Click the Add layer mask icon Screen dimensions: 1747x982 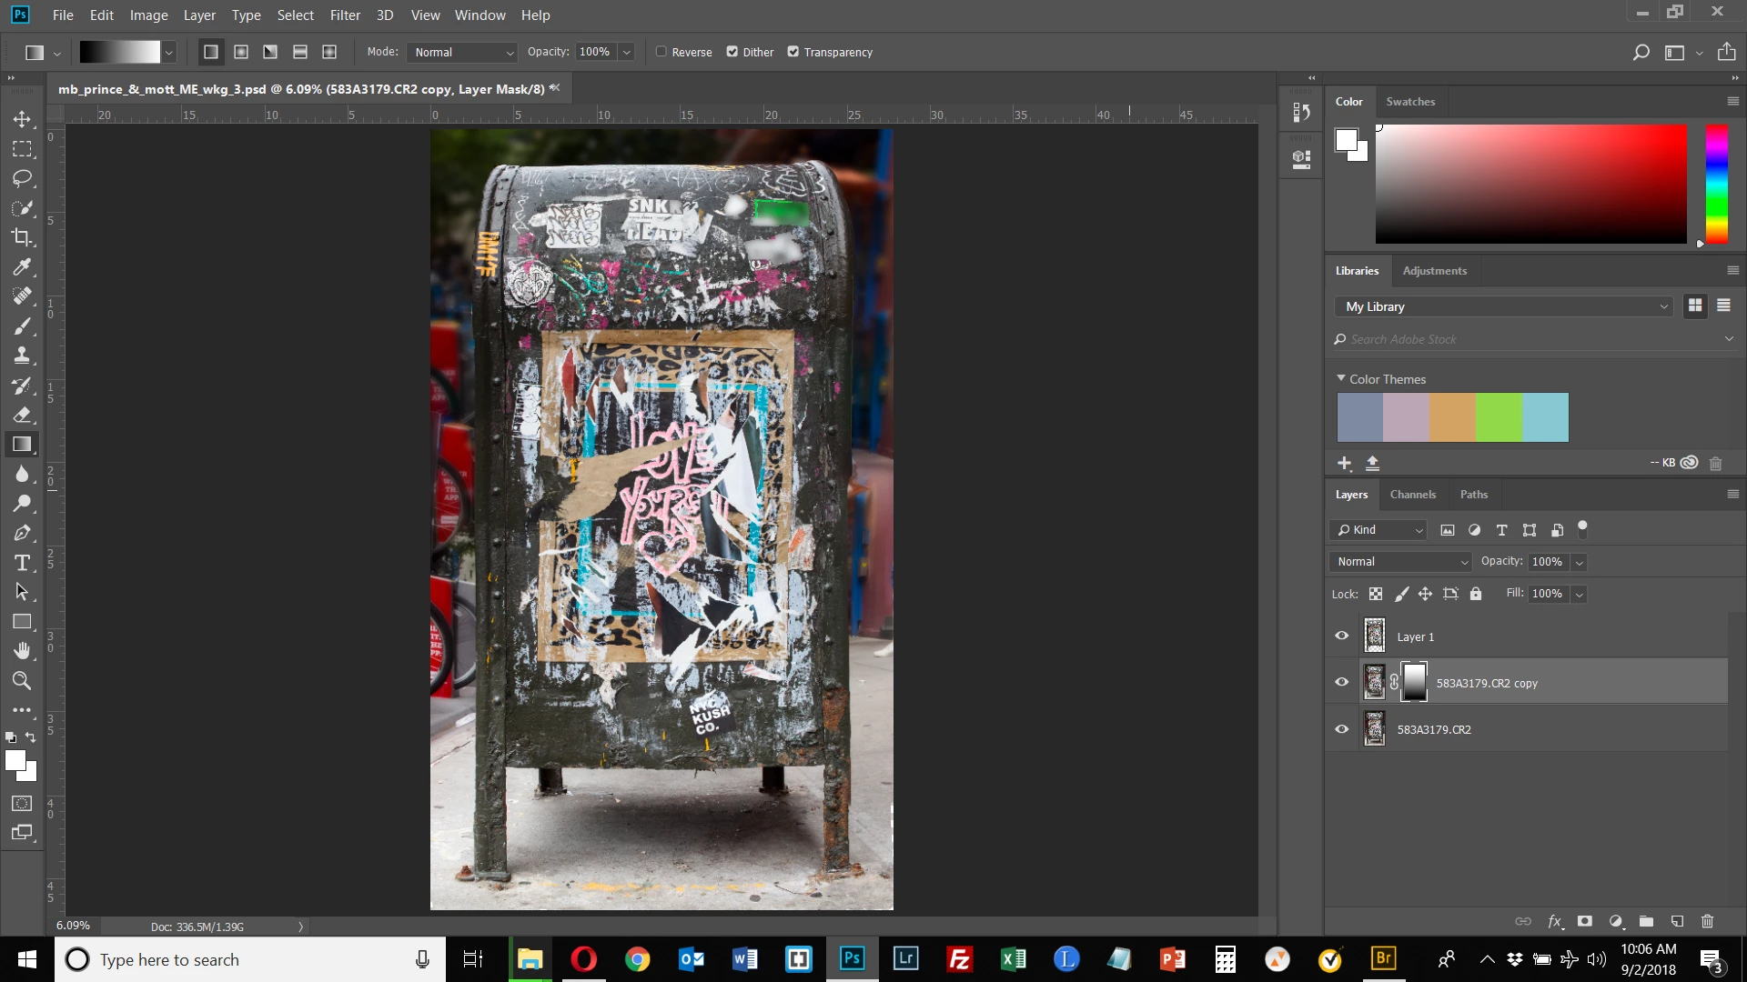pos(1584,921)
